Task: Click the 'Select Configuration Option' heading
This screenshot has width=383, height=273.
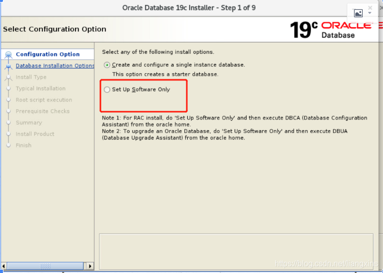Action: click(54, 29)
